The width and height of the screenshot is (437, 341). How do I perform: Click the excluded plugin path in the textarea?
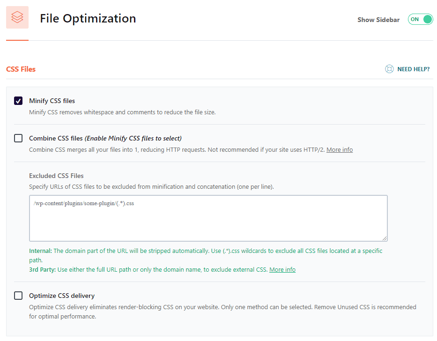(x=84, y=203)
